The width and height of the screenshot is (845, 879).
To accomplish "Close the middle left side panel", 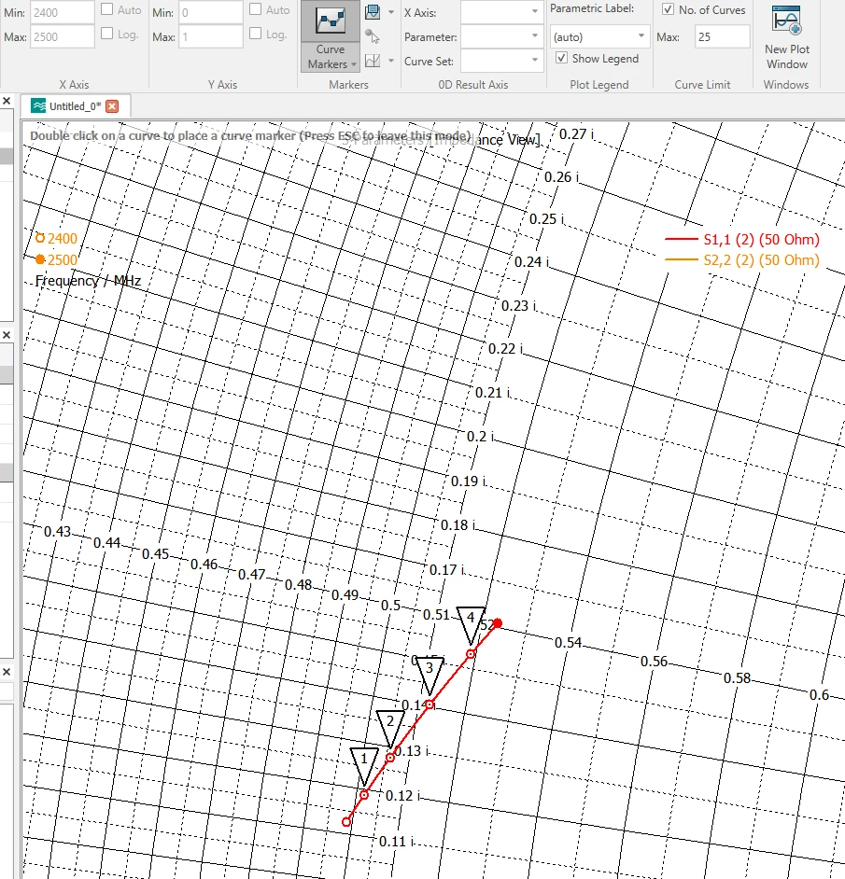I will [x=7, y=335].
